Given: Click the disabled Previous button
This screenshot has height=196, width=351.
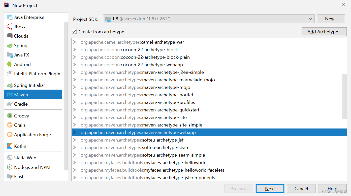Looking at the screenshot, I should 239,188.
